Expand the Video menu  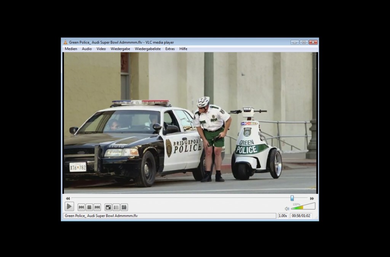point(101,49)
